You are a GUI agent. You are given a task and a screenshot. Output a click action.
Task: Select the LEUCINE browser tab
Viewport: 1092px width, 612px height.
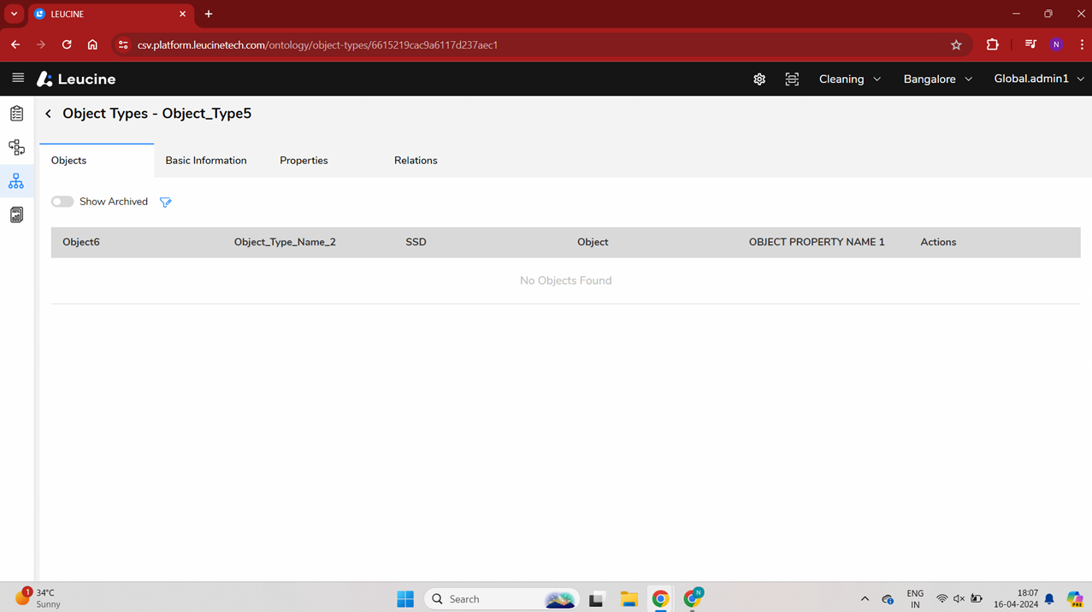point(110,15)
